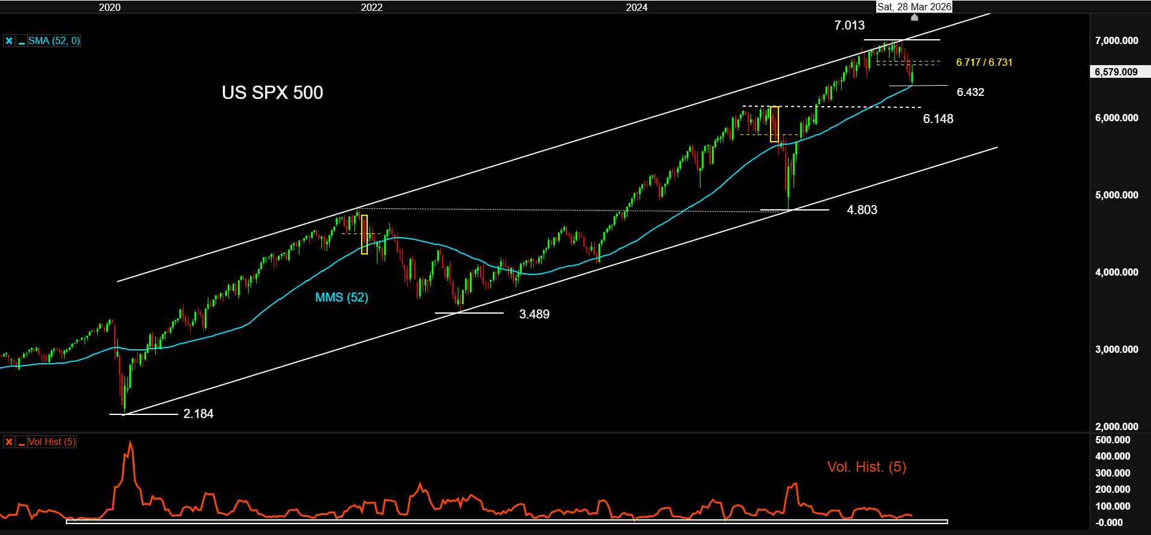The height and width of the screenshot is (535, 1151).
Task: Remove the Vol Hist (5) indicator with its X icon
Action: click(x=9, y=442)
